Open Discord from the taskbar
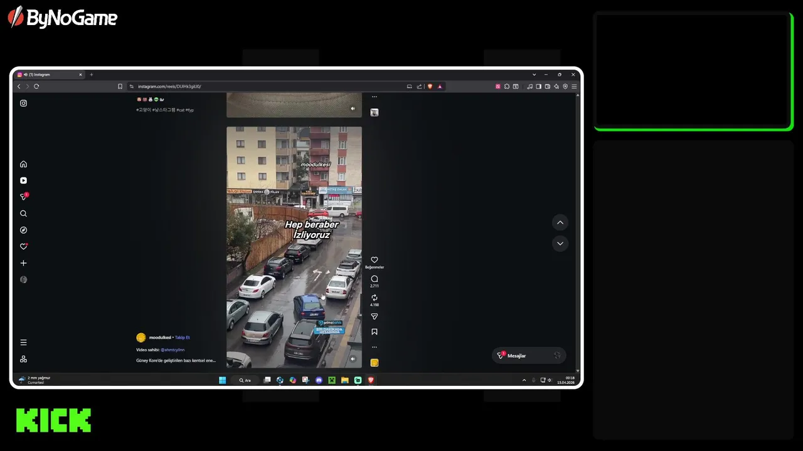Viewport: 803px width, 451px height. [x=319, y=380]
